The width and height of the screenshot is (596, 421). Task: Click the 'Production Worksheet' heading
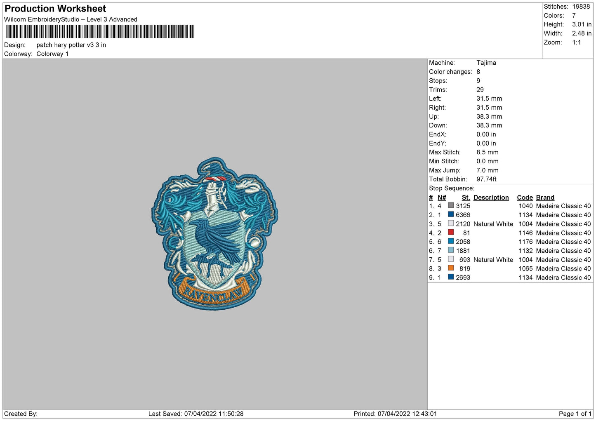point(55,9)
